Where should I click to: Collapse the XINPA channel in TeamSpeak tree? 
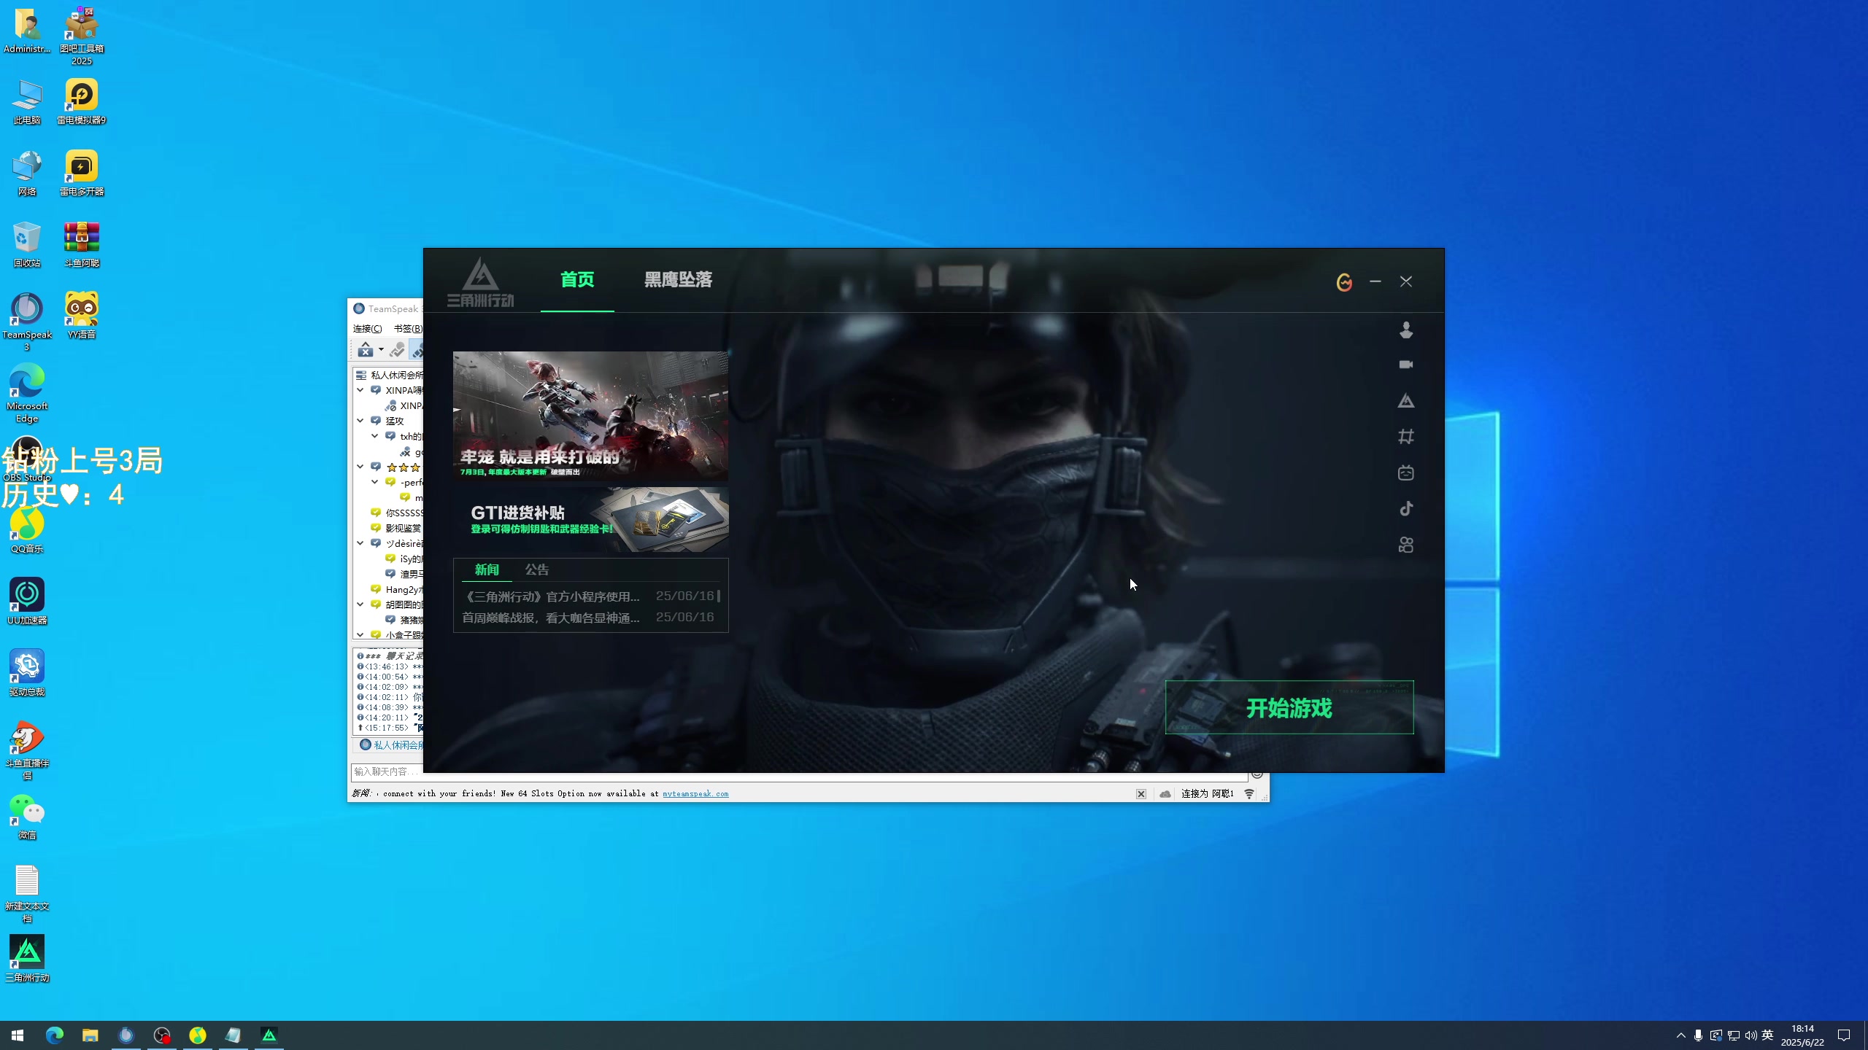tap(360, 390)
